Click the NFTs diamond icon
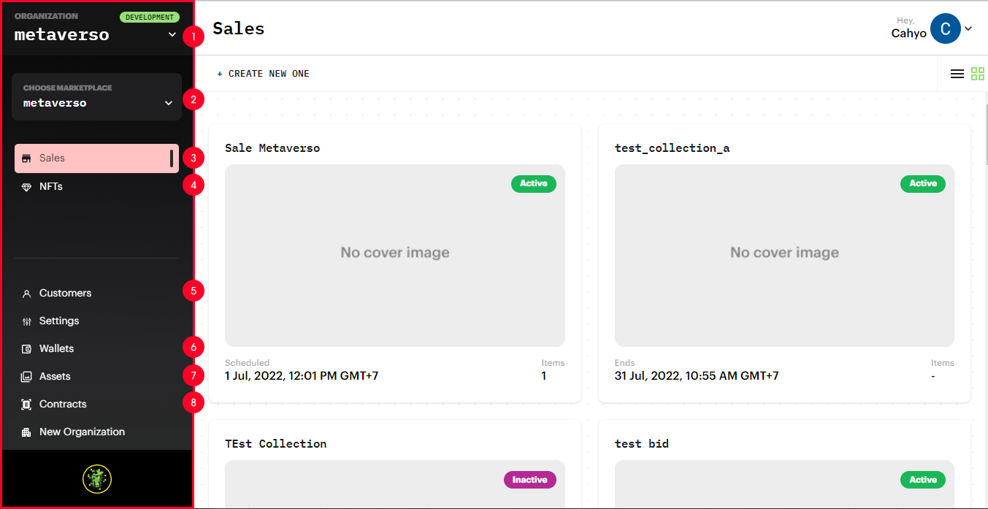The height and width of the screenshot is (509, 988). 26,187
